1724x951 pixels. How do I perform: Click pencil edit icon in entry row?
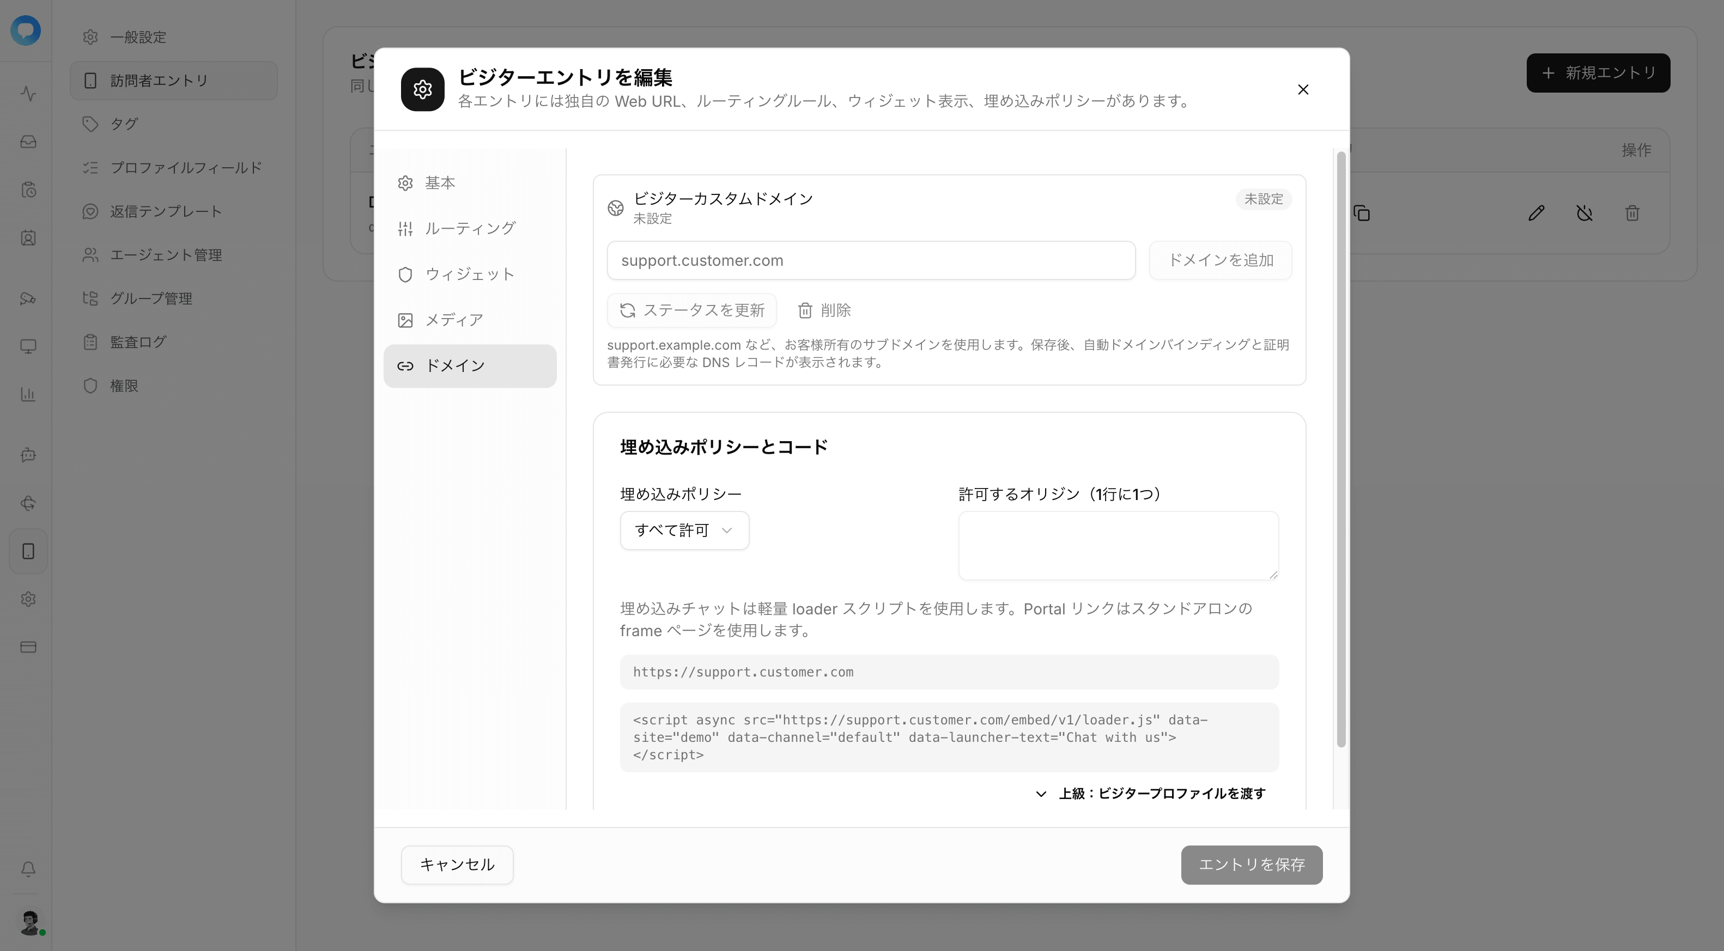pos(1537,214)
